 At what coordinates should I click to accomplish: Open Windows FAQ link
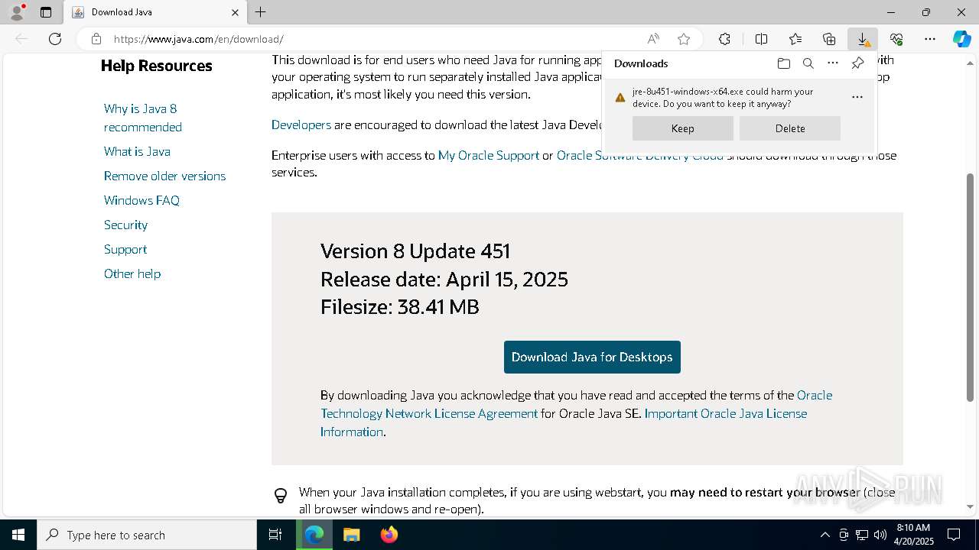[141, 200]
